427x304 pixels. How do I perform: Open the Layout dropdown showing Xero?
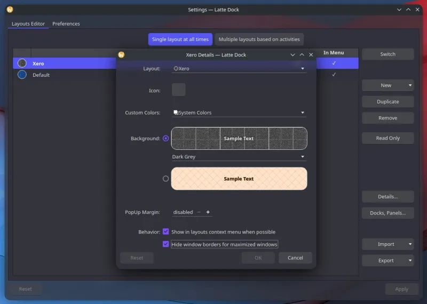click(239, 69)
